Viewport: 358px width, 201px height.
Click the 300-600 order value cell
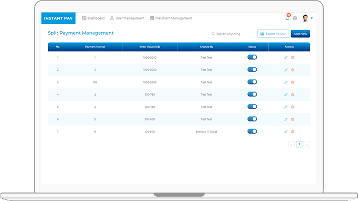(150, 120)
